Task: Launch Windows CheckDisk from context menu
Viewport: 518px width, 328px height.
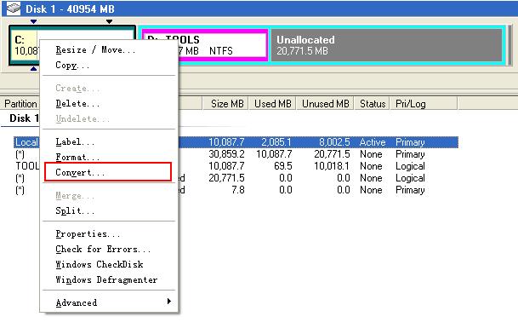Action: pos(100,264)
